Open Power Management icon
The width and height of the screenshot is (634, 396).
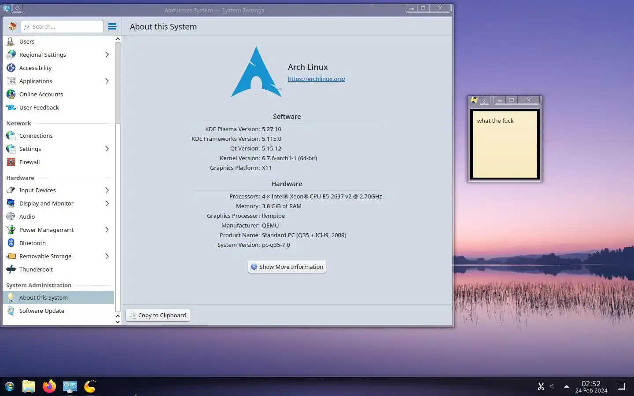coord(11,230)
